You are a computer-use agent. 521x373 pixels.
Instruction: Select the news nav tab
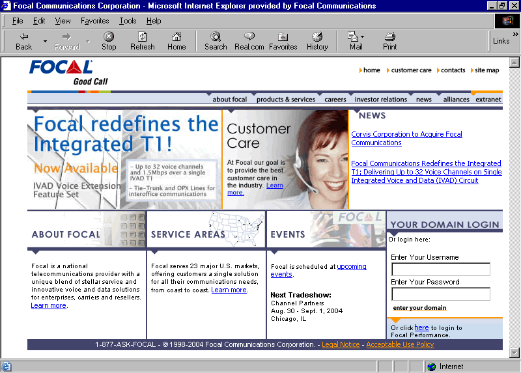coord(424,100)
